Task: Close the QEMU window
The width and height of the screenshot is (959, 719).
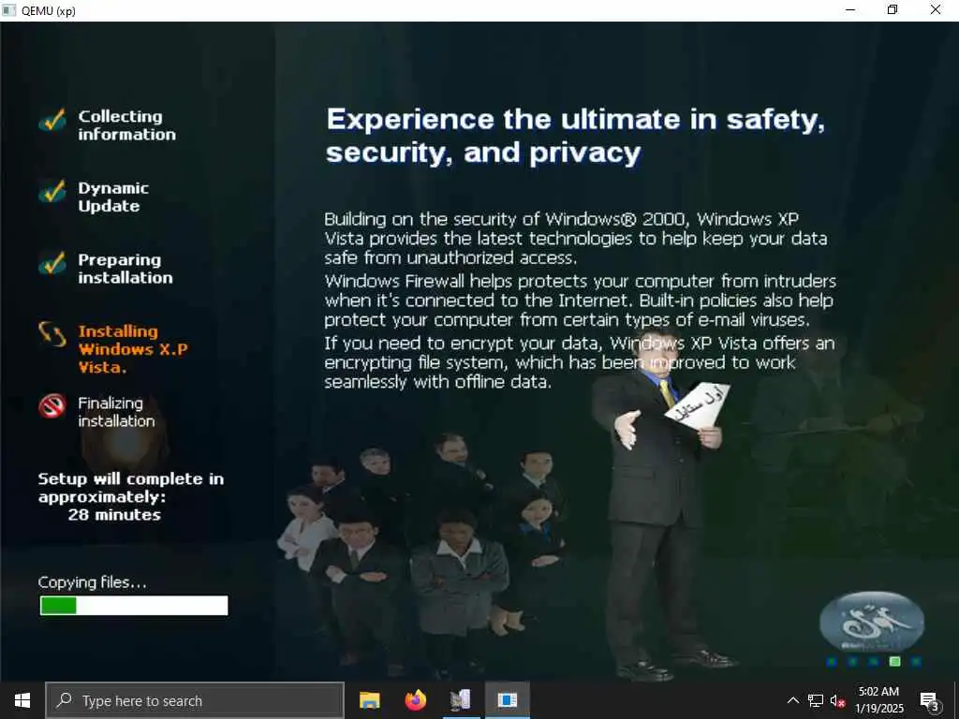Action: coord(936,9)
